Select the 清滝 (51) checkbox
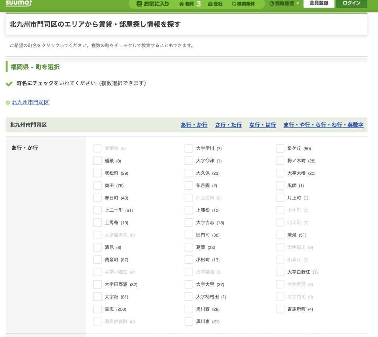The image size is (378, 337). click(280, 235)
